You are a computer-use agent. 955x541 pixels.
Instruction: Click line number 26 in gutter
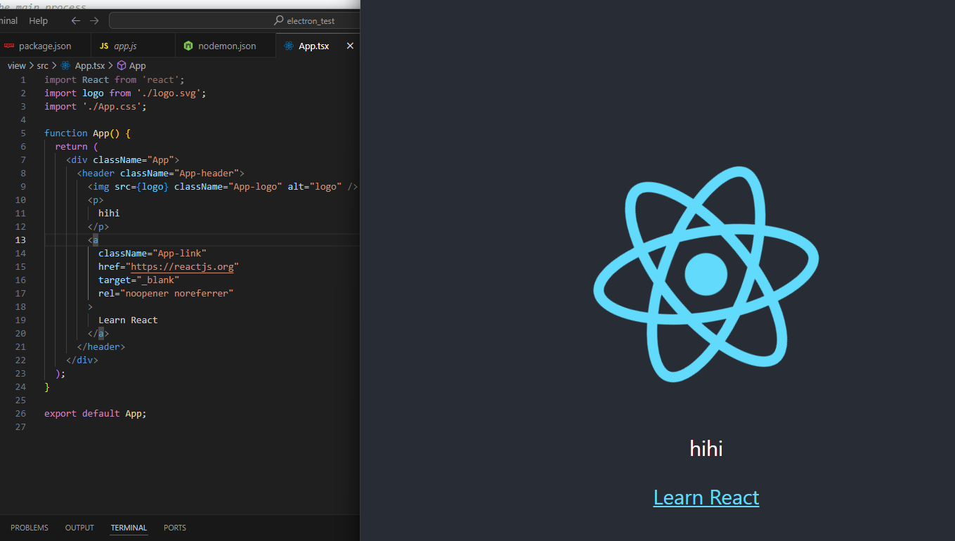click(x=20, y=414)
